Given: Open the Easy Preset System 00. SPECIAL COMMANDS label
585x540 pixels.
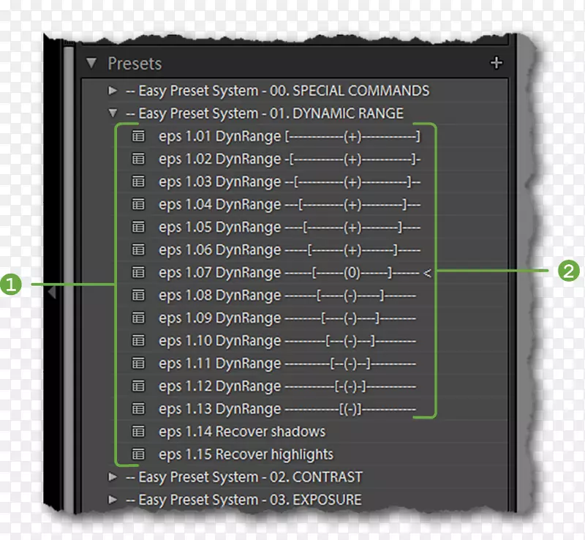Looking at the screenshot, I should click(278, 91).
